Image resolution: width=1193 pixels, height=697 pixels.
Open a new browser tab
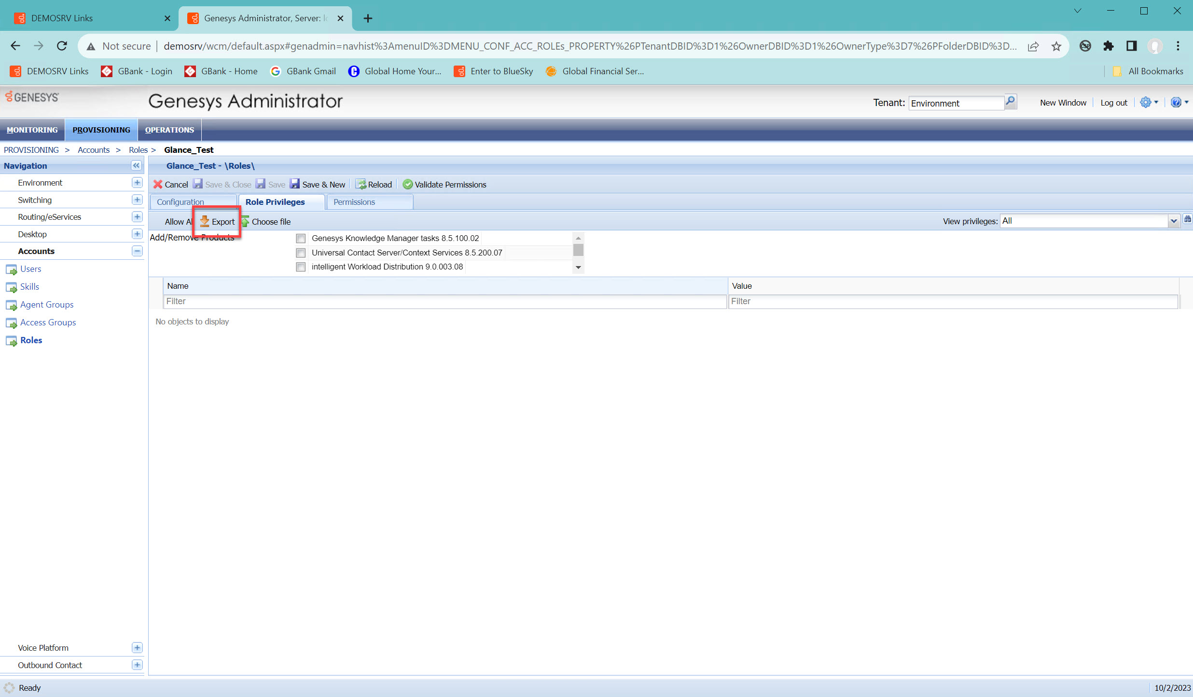pos(368,18)
